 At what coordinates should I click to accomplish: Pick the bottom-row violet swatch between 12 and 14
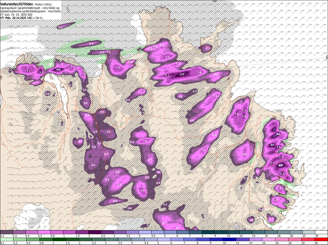(x=243, y=240)
